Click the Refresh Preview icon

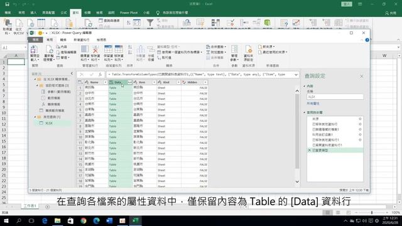[x=49, y=50]
